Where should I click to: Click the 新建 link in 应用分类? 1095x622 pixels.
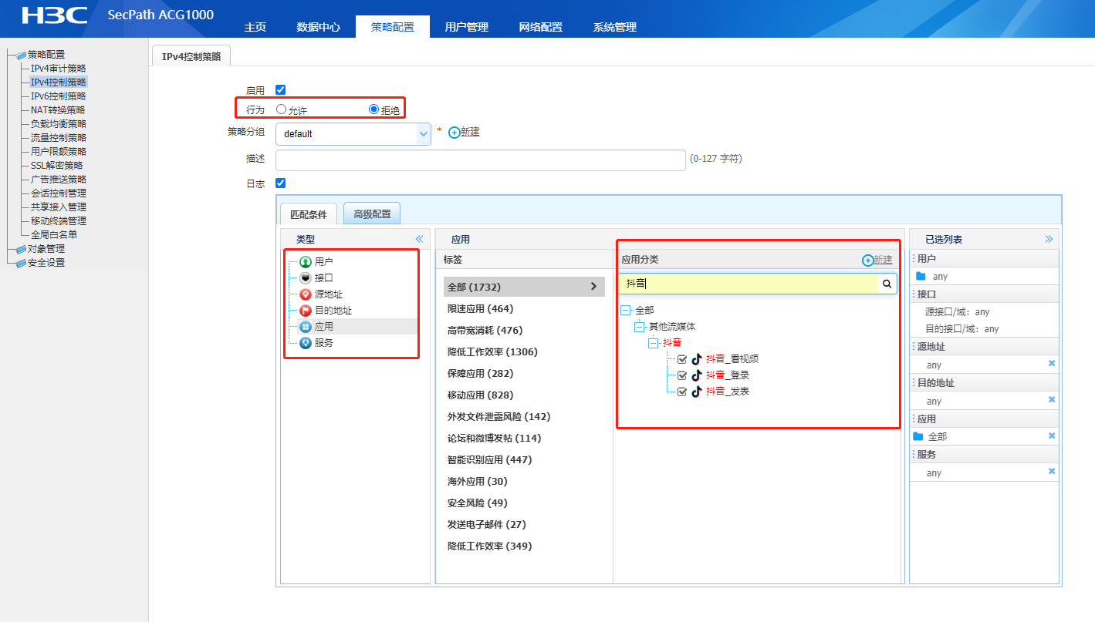click(x=883, y=261)
